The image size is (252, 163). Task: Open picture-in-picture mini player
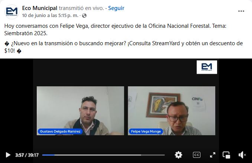[x=226, y=155]
